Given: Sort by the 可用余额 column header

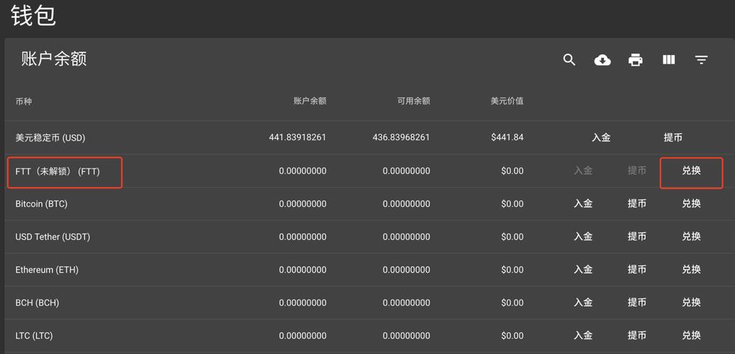Looking at the screenshot, I should (413, 101).
